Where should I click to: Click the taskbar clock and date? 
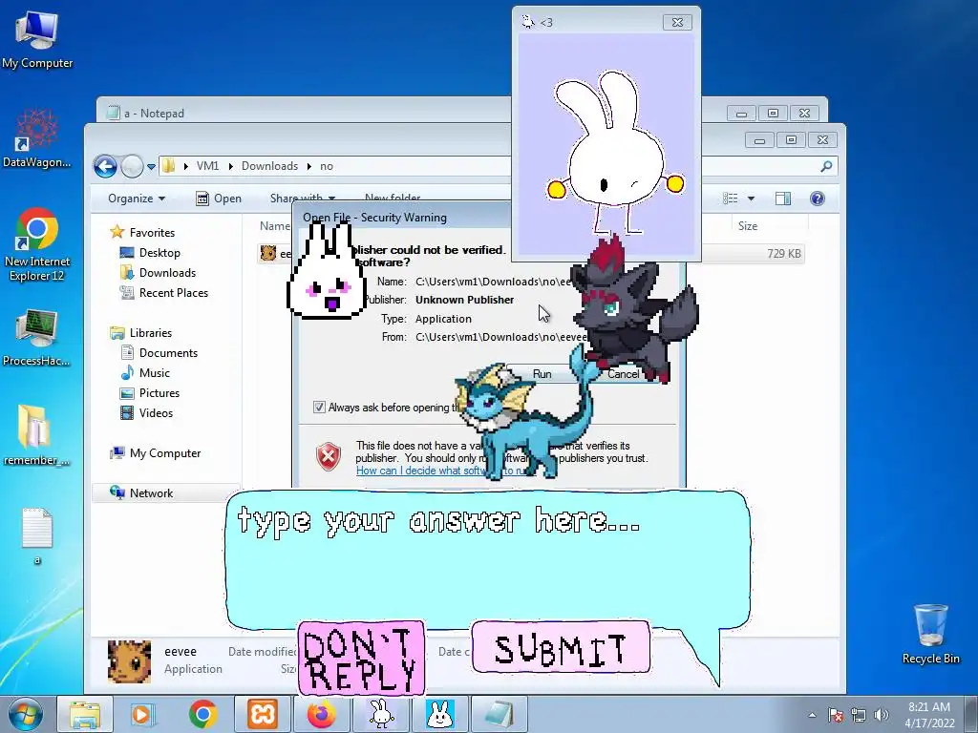929,715
